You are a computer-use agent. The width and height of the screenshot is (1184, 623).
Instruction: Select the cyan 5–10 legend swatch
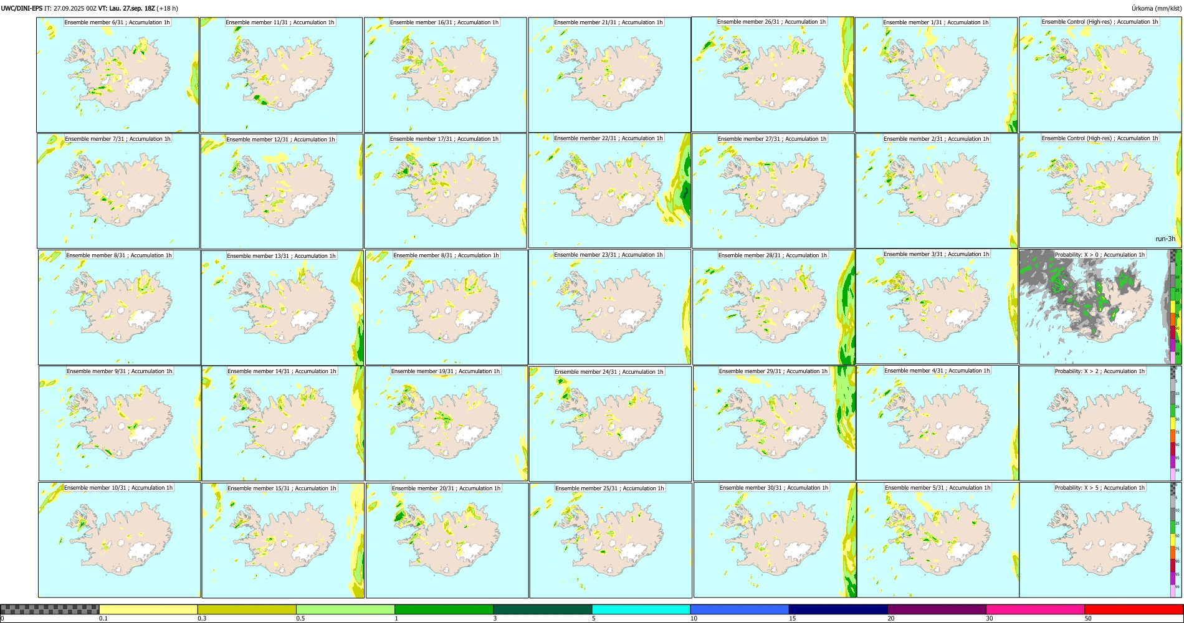[x=641, y=609]
